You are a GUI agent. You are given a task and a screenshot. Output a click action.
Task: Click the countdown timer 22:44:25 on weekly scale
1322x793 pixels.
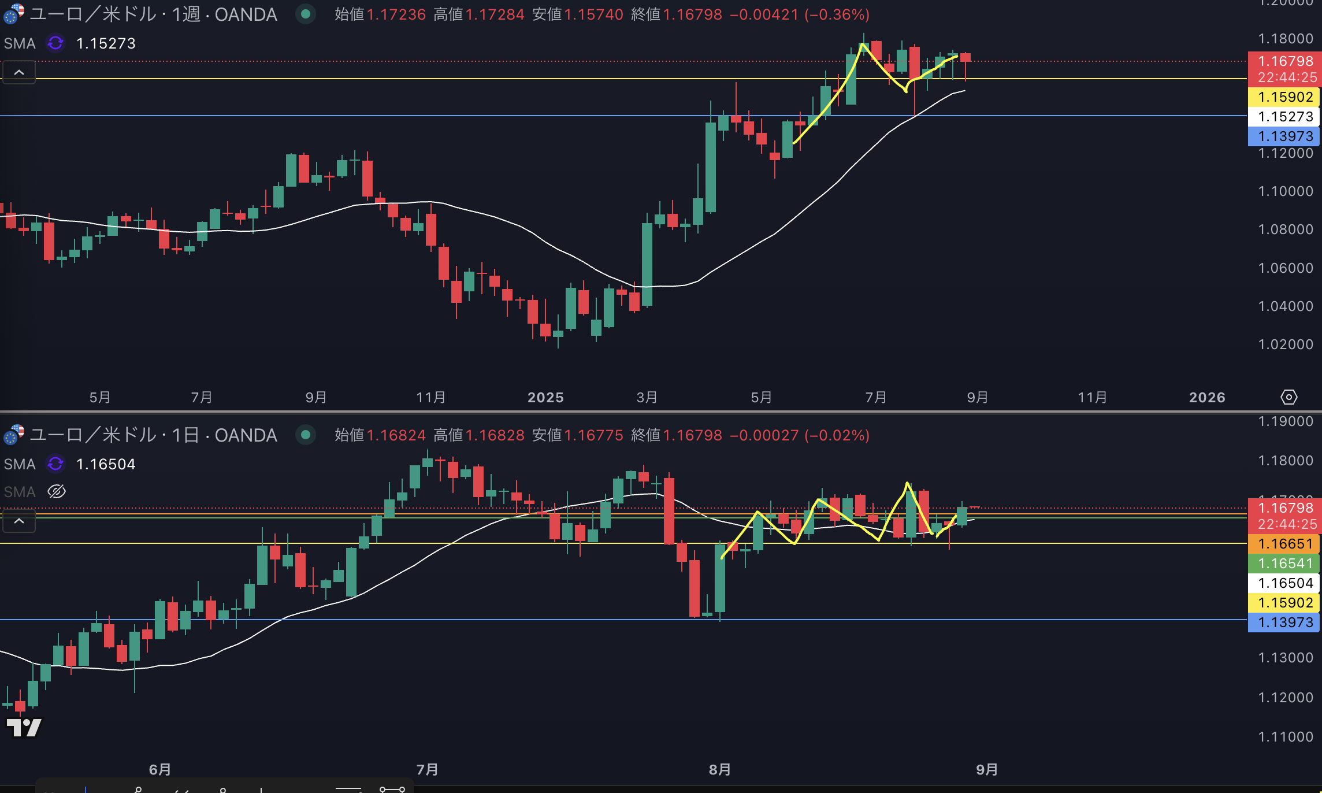coord(1287,77)
